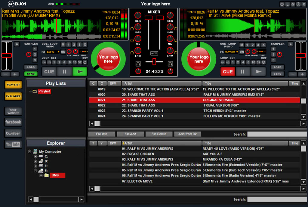Screen dimensions: 308x207
Task: Toggle the right deck Flanger FX ON
Action: 242,52
